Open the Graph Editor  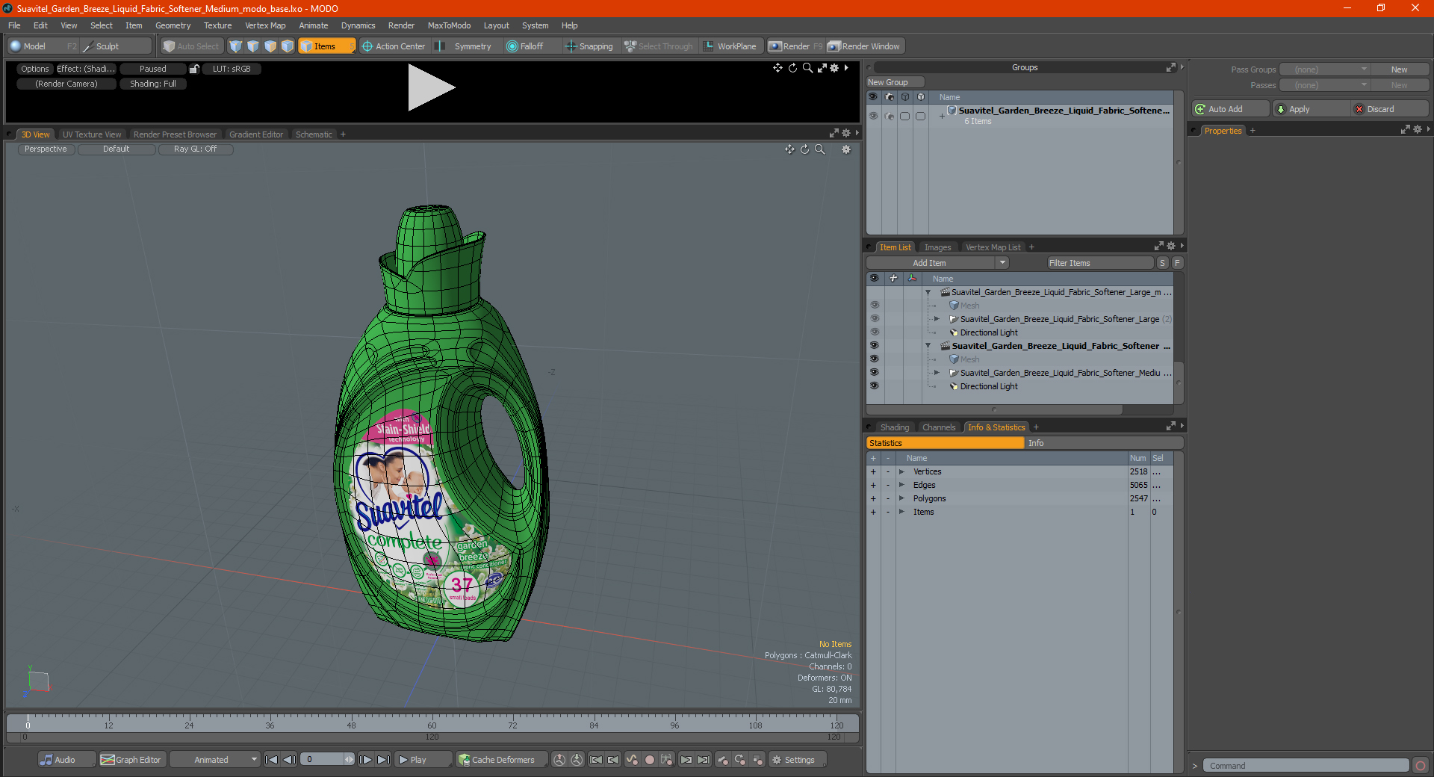(131, 760)
